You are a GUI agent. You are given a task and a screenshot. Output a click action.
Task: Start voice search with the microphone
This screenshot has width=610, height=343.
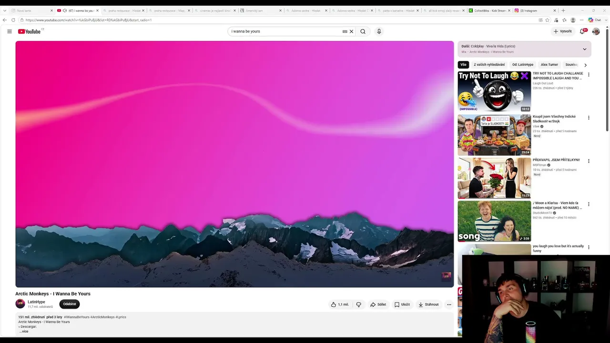[379, 31]
